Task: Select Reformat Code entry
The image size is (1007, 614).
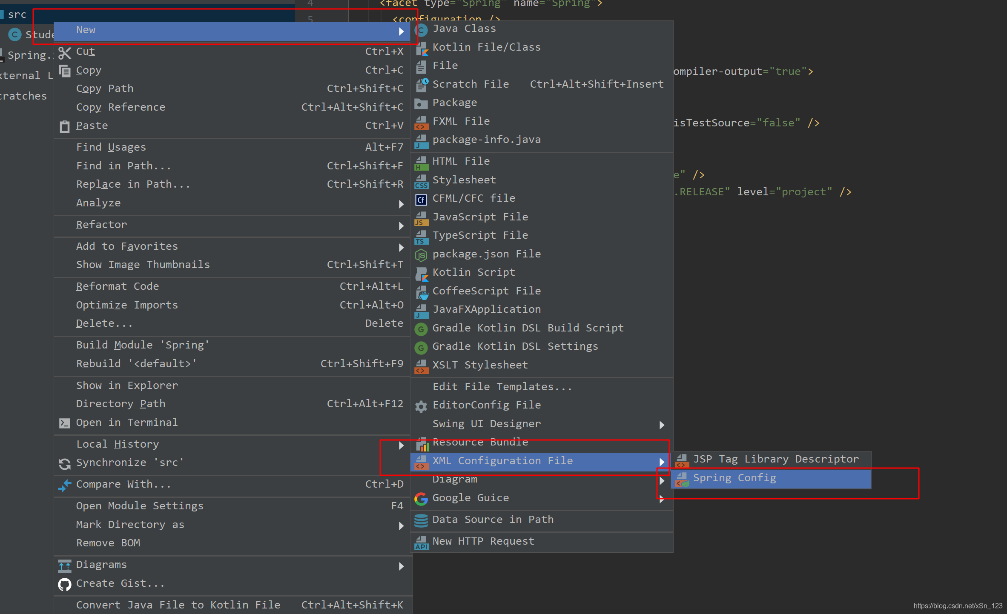Action: click(233, 286)
